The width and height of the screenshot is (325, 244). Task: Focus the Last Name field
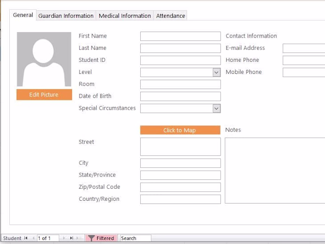pyautogui.click(x=180, y=48)
